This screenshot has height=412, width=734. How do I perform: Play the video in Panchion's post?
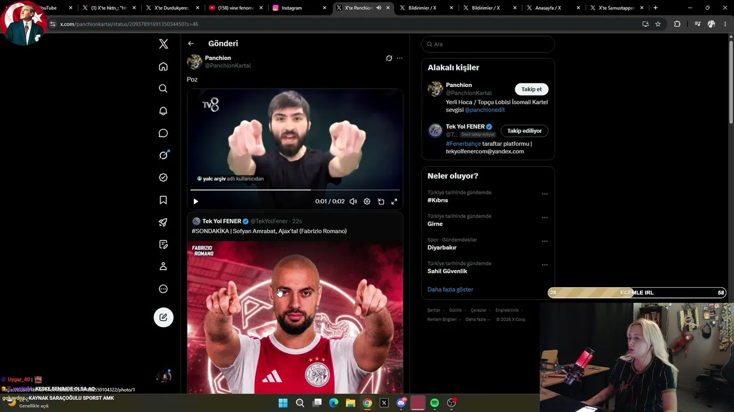coord(196,201)
